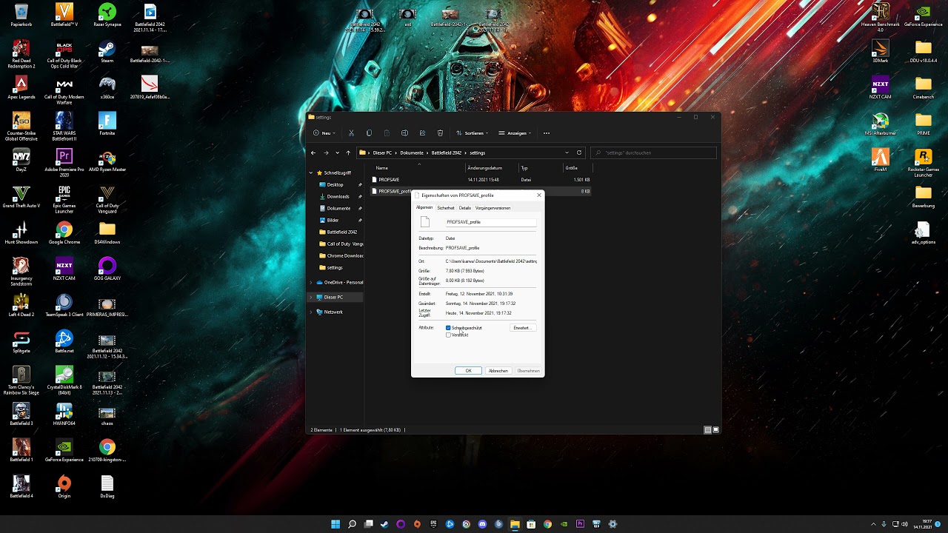Expand address bar history dropdown chevron
Screen dimensions: 948x533
coord(567,152)
